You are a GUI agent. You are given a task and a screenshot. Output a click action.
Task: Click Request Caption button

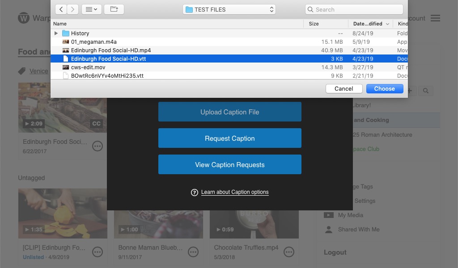229,138
